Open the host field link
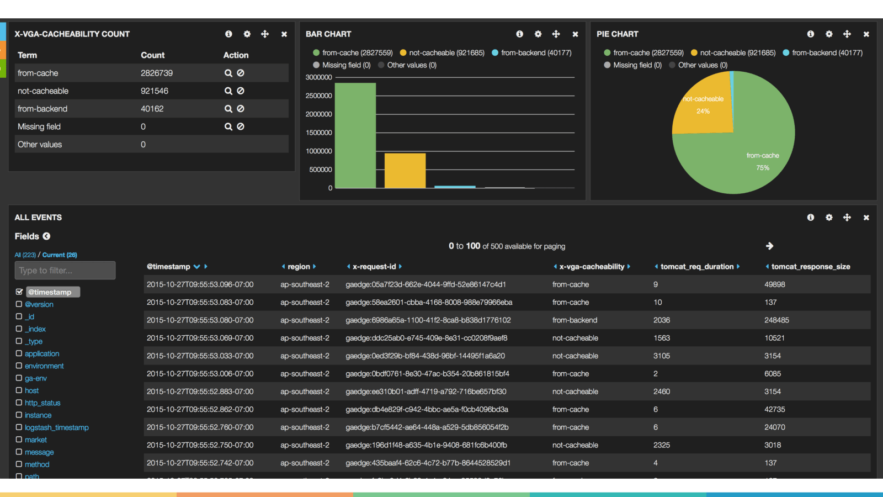This screenshot has width=883, height=497. pos(31,390)
